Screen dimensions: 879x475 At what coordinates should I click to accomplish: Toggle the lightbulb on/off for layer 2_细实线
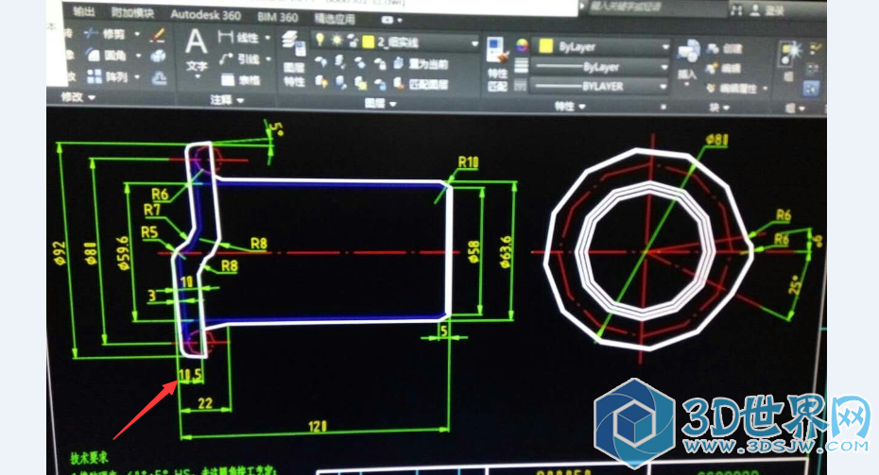(x=319, y=40)
